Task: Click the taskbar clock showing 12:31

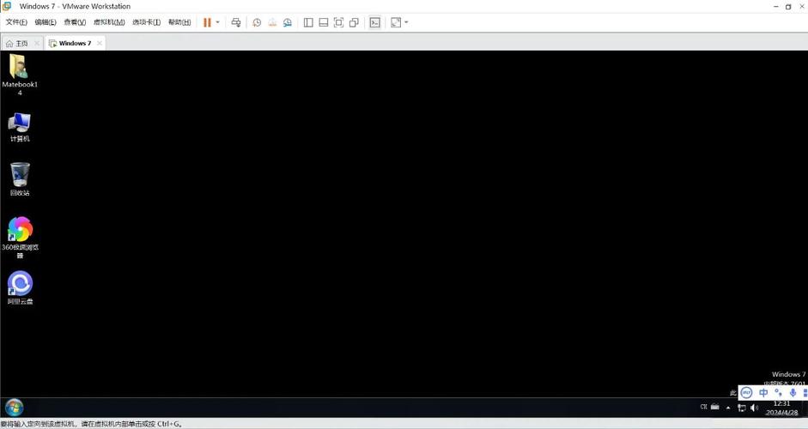Action: click(781, 408)
